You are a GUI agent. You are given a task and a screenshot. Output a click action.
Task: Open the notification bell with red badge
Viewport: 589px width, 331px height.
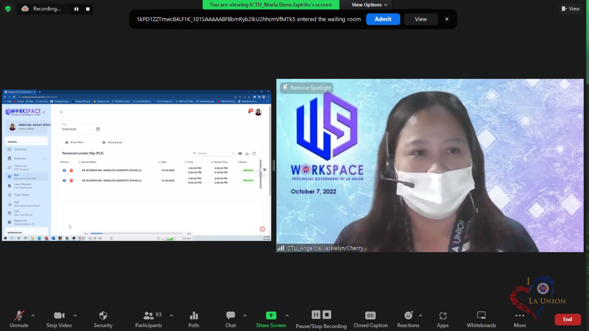(250, 111)
